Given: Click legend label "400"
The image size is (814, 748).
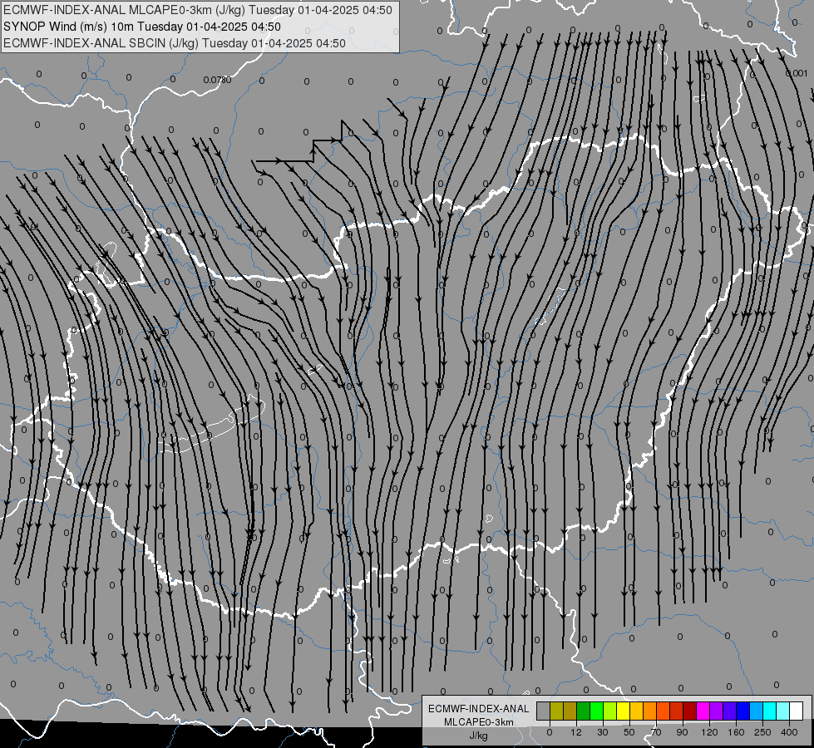Looking at the screenshot, I should (789, 732).
